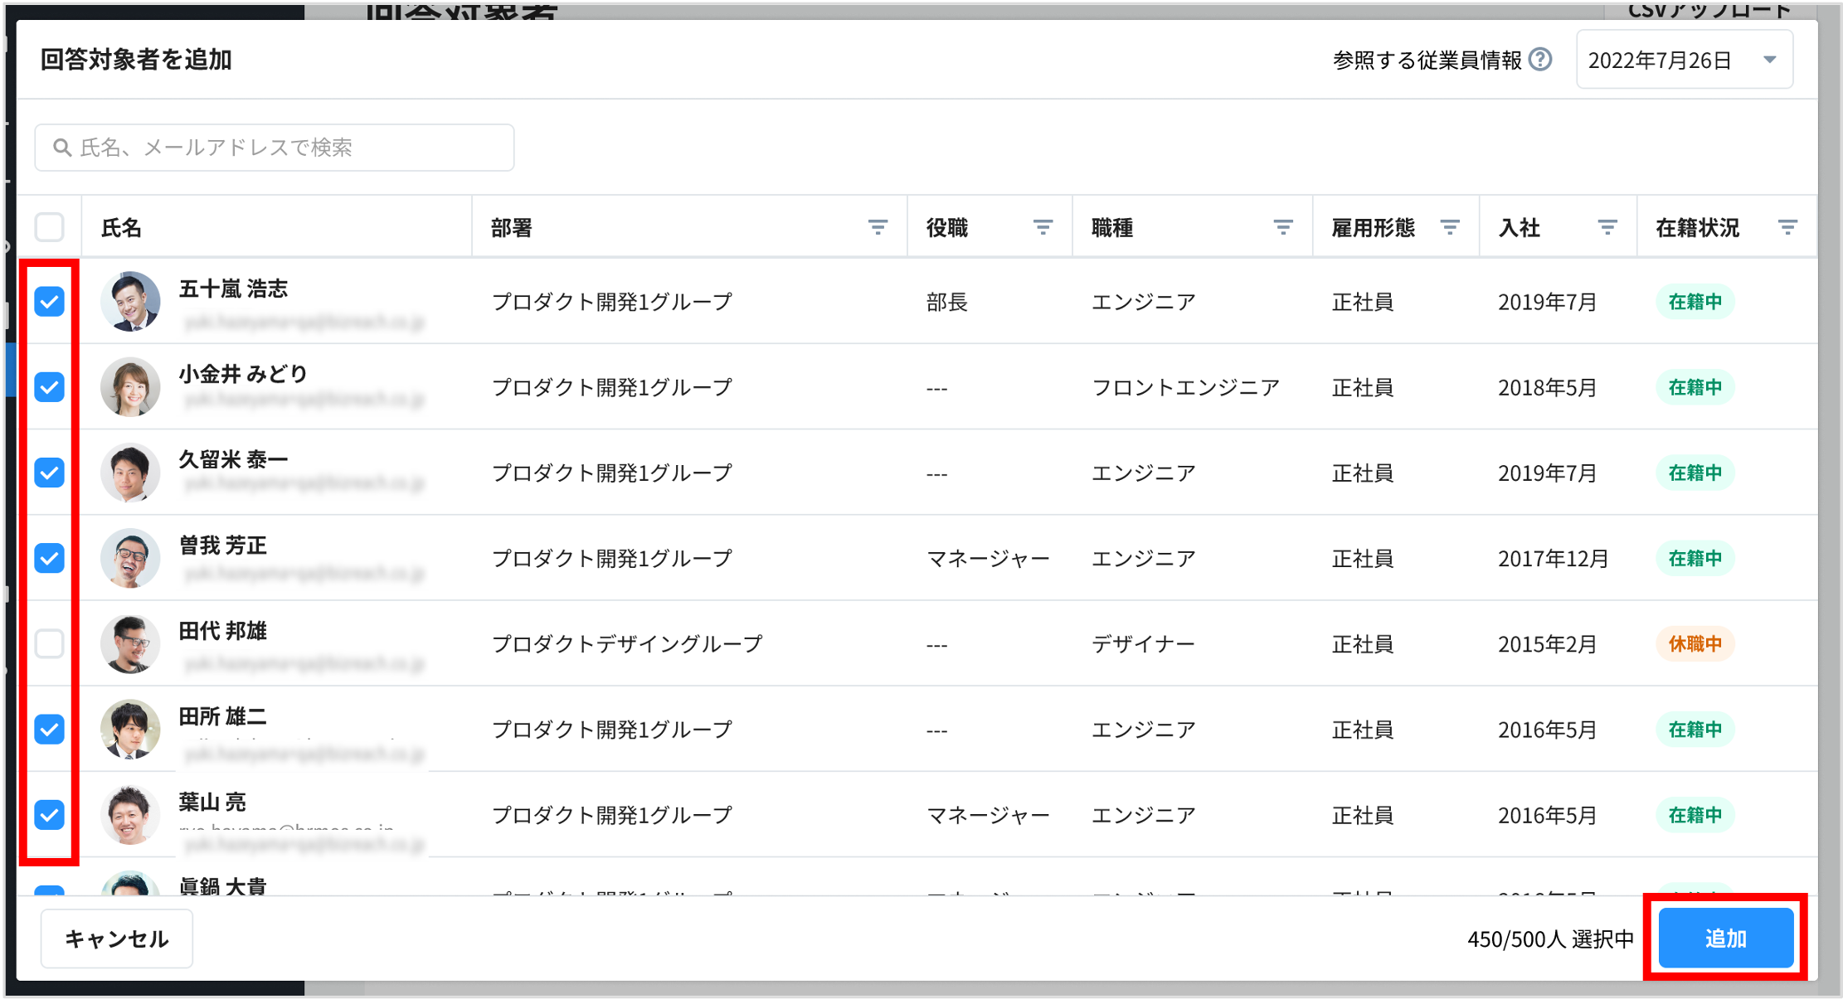Click the help icon beside 参照する従業員情報
The image size is (1843, 999).
[1540, 59]
